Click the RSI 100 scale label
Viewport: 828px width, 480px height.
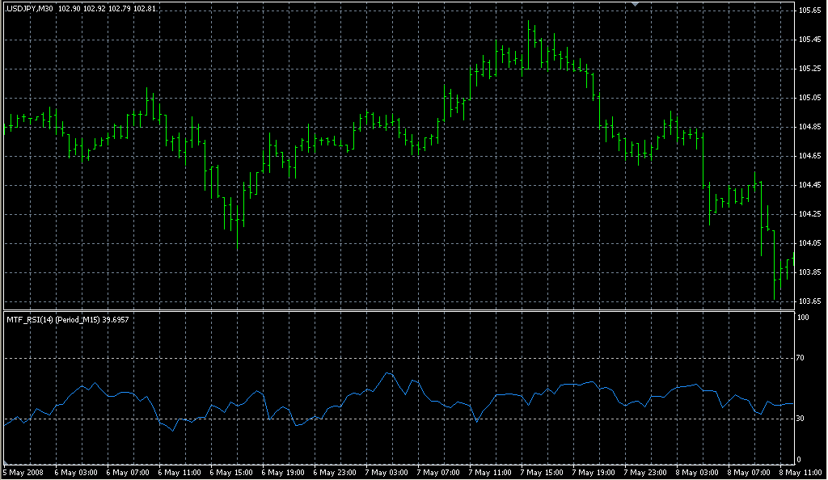(804, 318)
